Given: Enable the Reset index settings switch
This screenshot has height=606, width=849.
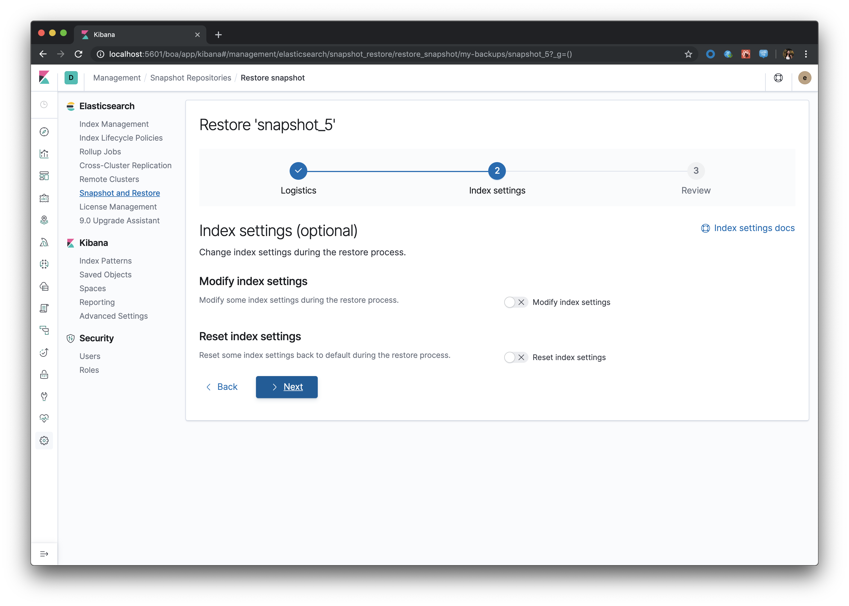Looking at the screenshot, I should coord(516,358).
